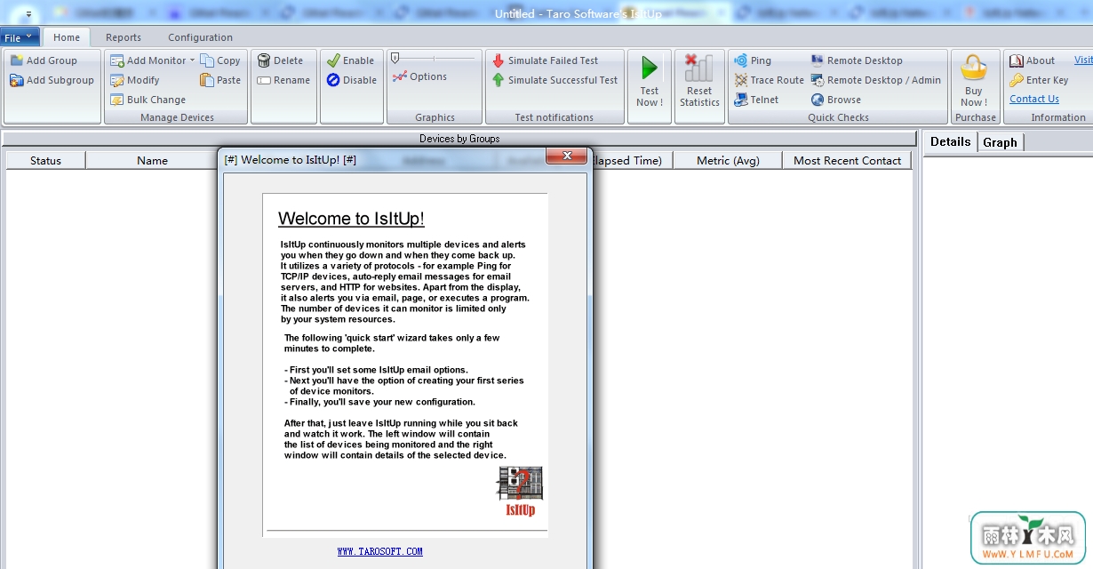Click the Modify device icon
The width and height of the screenshot is (1093, 569).
117,80
